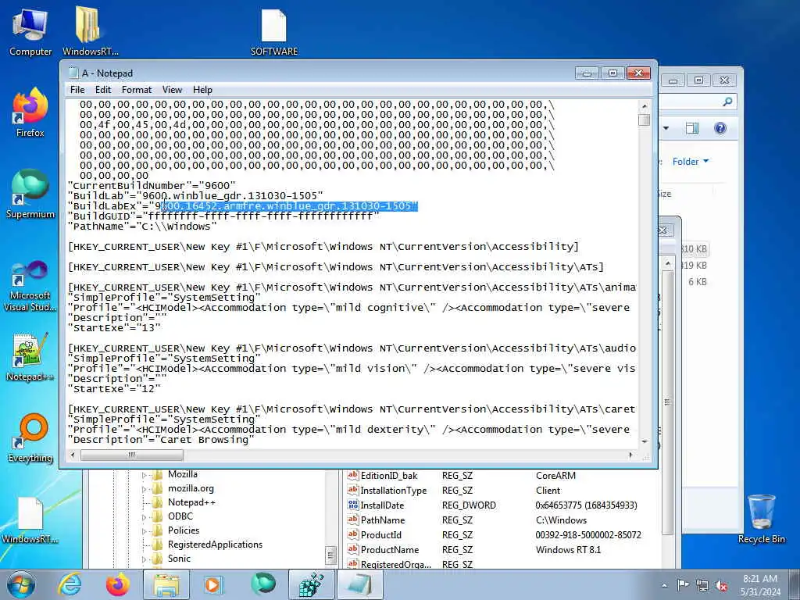Open the View menu in Notepad
800x600 pixels.
point(172,90)
